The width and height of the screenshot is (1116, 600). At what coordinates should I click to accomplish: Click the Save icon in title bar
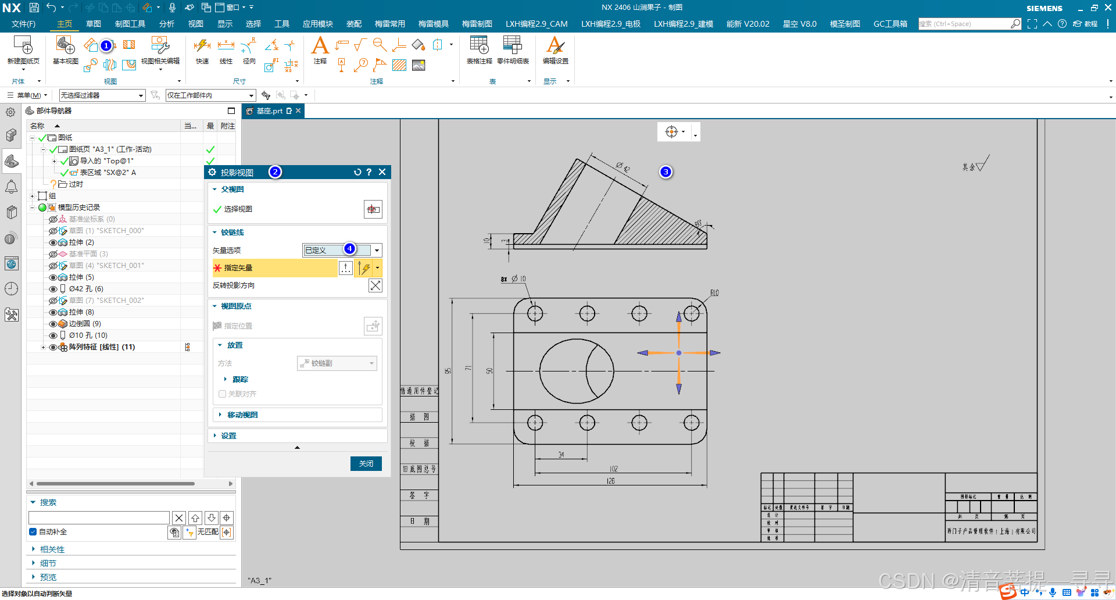34,8
